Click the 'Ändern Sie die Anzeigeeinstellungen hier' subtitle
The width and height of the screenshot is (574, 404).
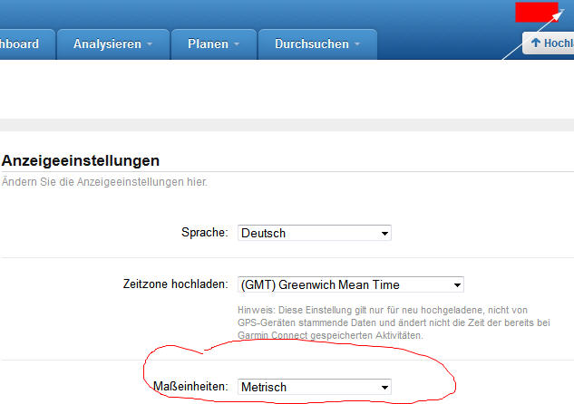tap(104, 182)
